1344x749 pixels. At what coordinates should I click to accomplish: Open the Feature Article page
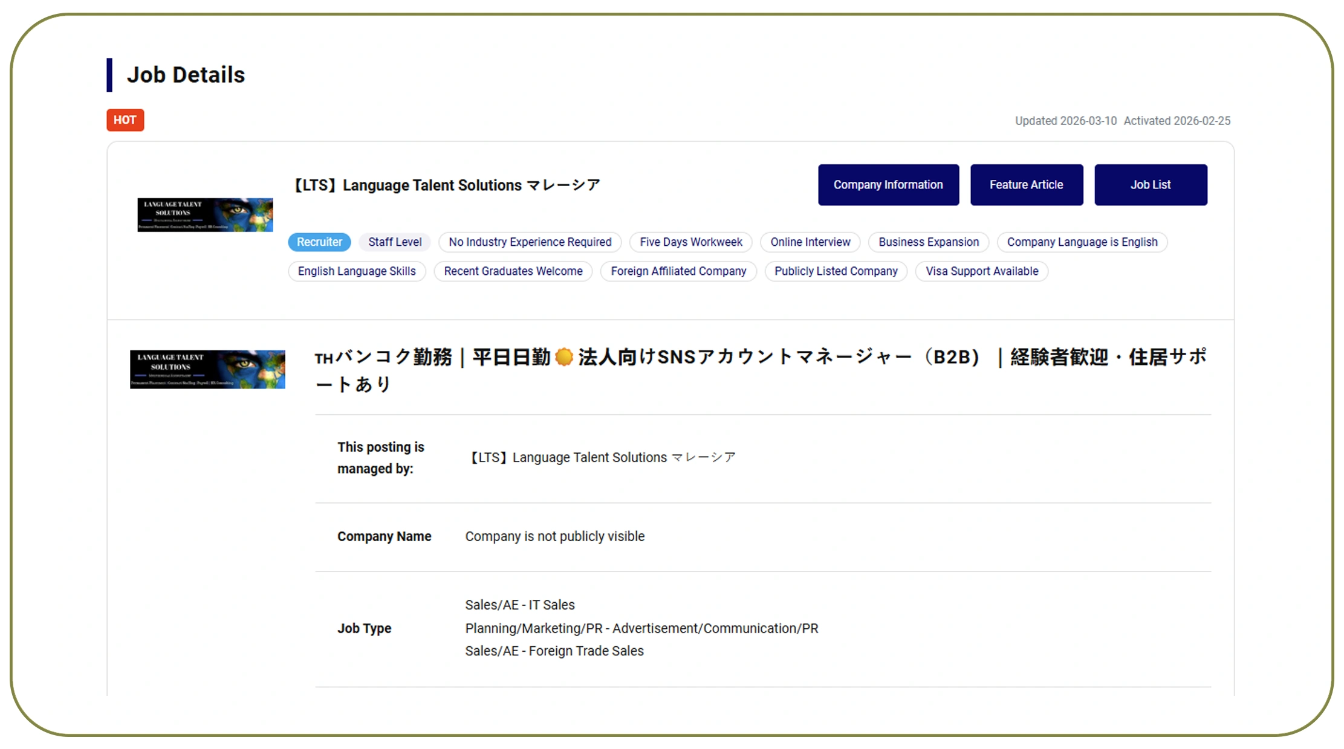point(1026,185)
